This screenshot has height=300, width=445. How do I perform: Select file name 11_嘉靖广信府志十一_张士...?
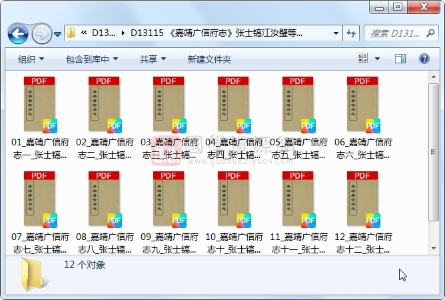[299, 243]
